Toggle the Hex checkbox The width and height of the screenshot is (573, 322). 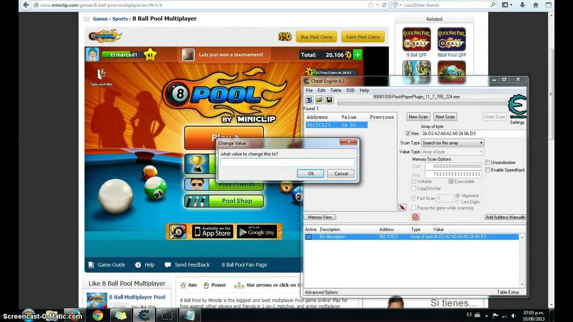coord(408,133)
